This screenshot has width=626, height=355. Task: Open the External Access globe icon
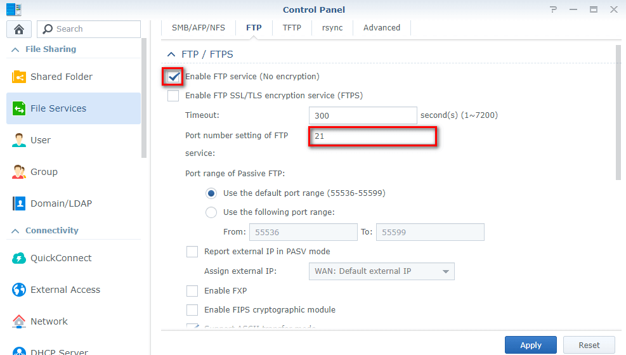click(x=19, y=290)
